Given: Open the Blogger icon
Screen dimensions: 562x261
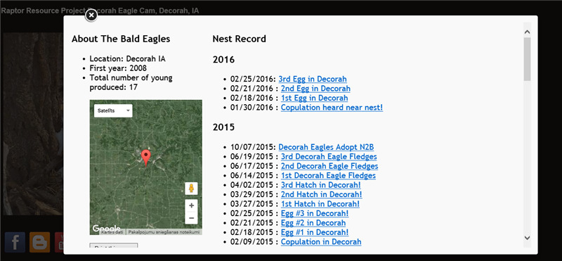Looking at the screenshot, I should point(40,242).
